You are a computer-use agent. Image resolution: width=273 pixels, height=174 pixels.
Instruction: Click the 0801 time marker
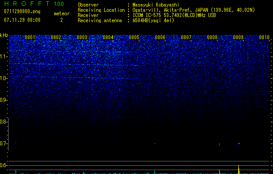(30, 37)
